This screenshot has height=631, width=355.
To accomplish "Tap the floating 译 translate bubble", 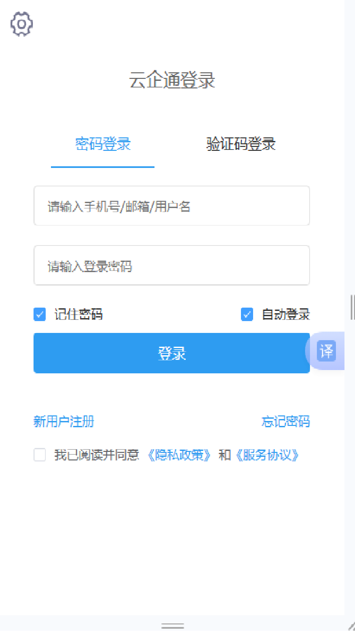I will click(x=326, y=351).
